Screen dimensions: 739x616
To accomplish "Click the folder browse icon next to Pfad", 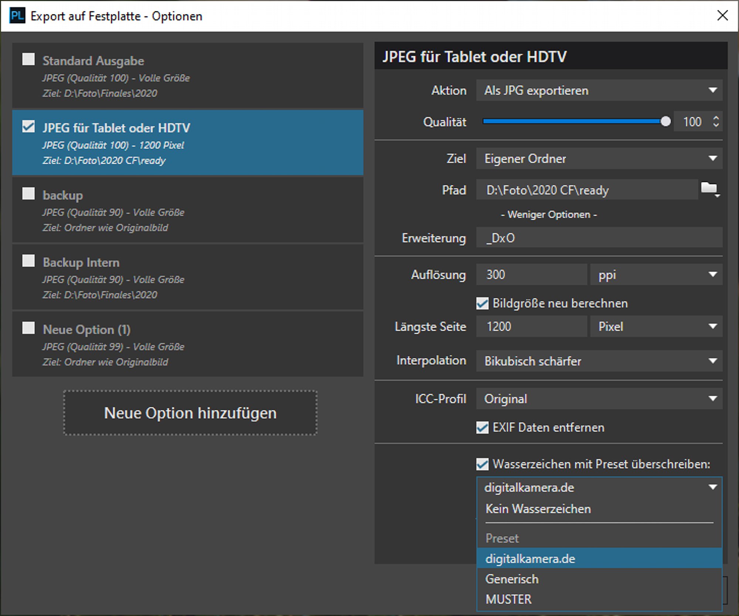I will click(710, 189).
